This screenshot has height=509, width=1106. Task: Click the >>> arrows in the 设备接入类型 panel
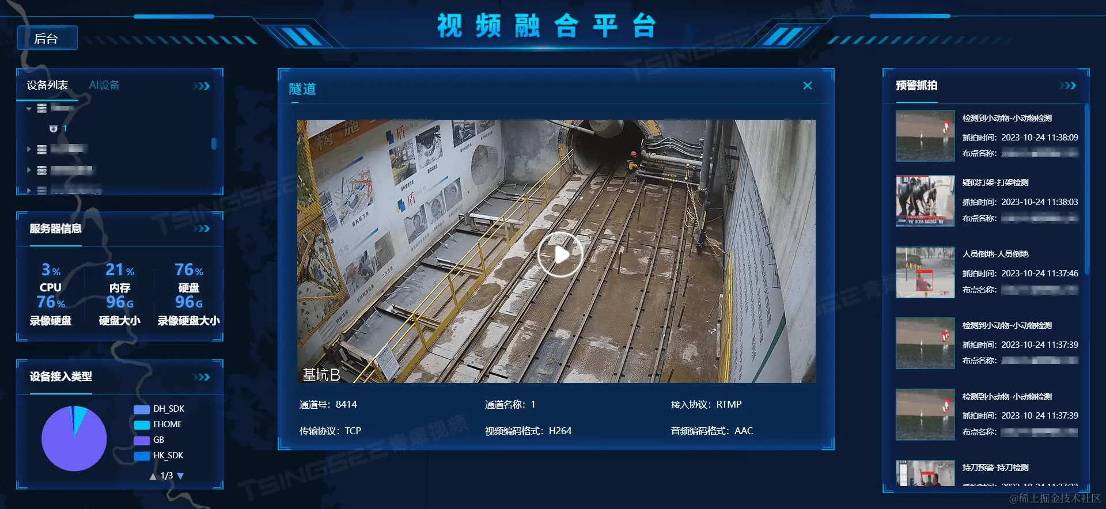coord(202,377)
